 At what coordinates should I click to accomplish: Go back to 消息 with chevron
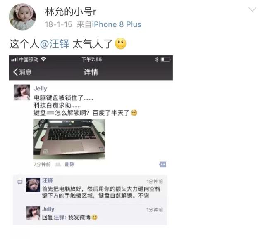tap(22, 72)
